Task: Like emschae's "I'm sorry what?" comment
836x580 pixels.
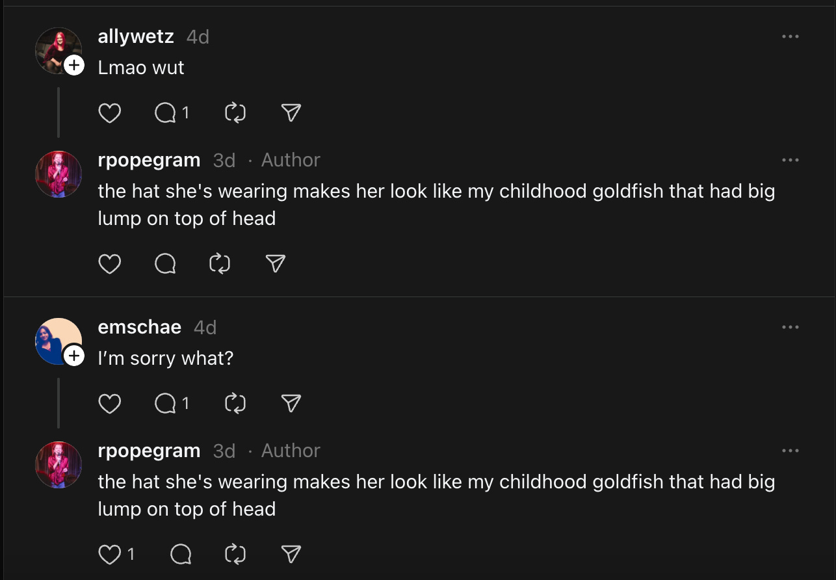Action: click(x=109, y=404)
